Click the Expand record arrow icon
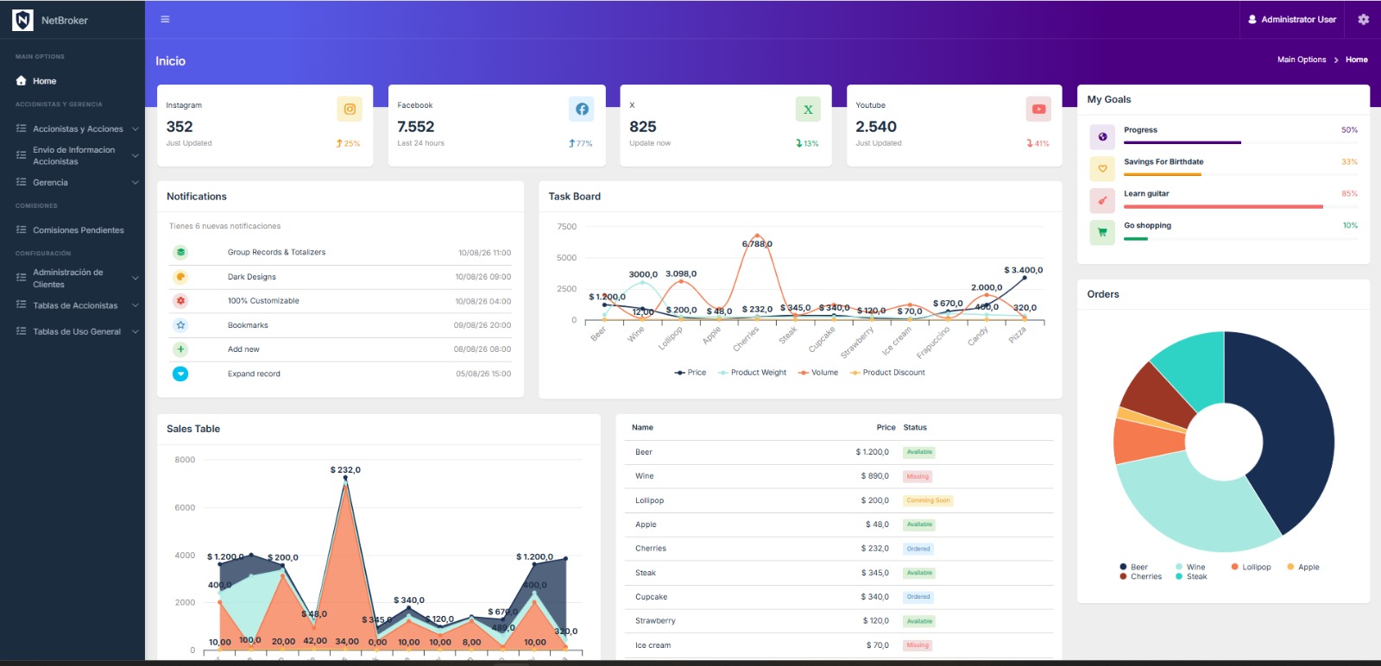Viewport: 1381px width, 666px height. click(x=180, y=374)
